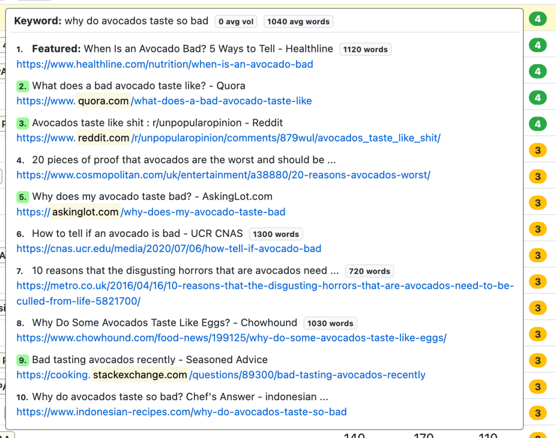Open the metro.co.uk disgusting horrors avocado link
The image size is (556, 438).
[x=265, y=293]
